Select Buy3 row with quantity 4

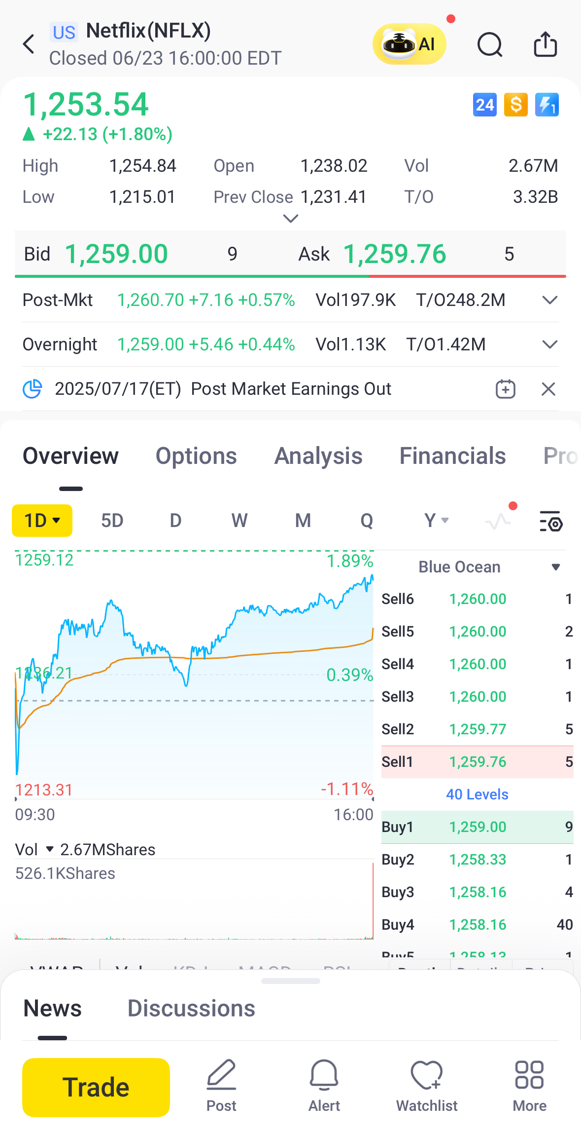[477, 892]
